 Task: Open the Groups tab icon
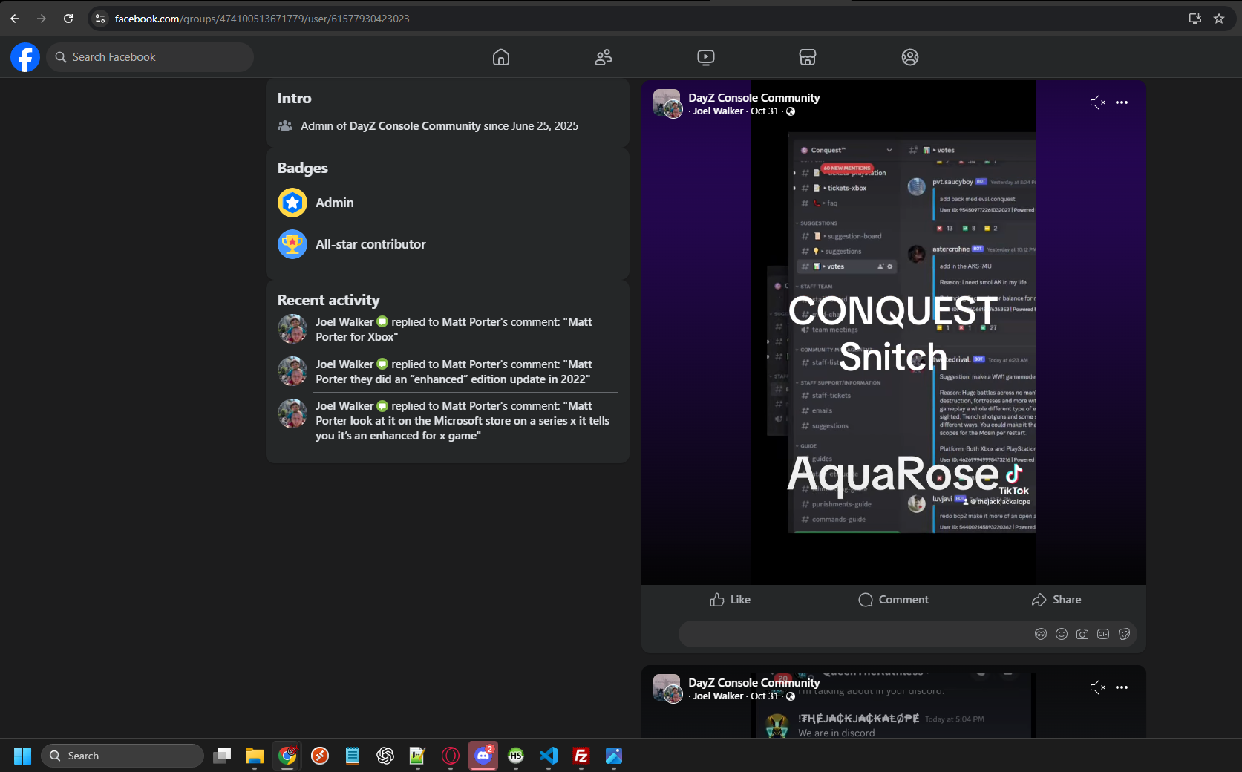910,57
